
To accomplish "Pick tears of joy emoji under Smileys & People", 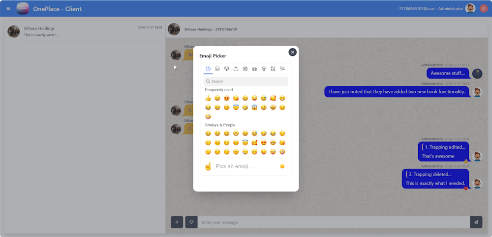I will [273, 133].
